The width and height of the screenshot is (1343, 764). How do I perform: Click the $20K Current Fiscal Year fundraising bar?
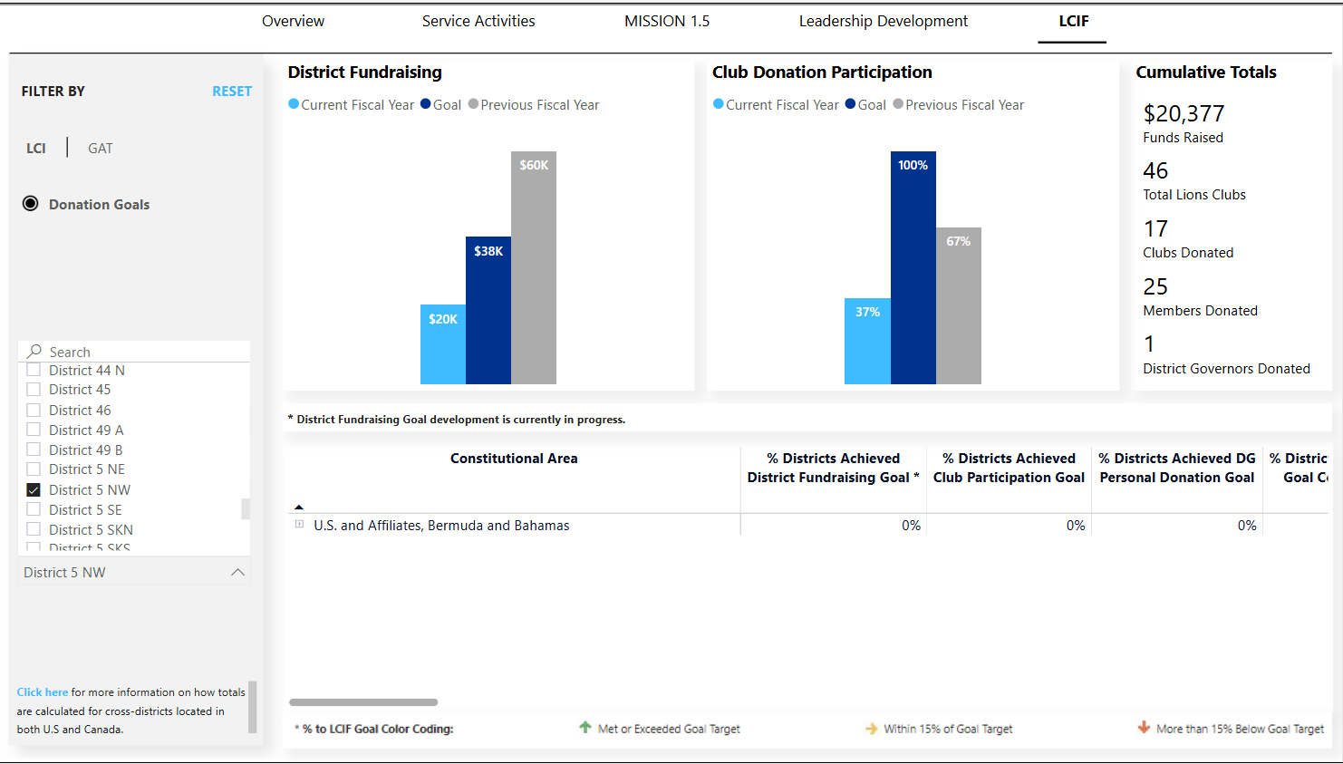point(443,344)
